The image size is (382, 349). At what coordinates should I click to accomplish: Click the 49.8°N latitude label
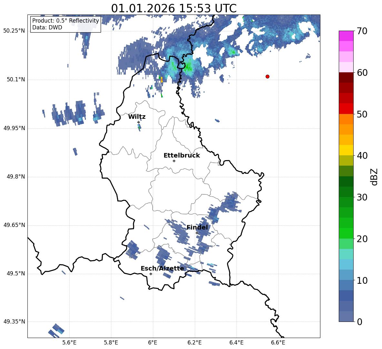pos(16,177)
